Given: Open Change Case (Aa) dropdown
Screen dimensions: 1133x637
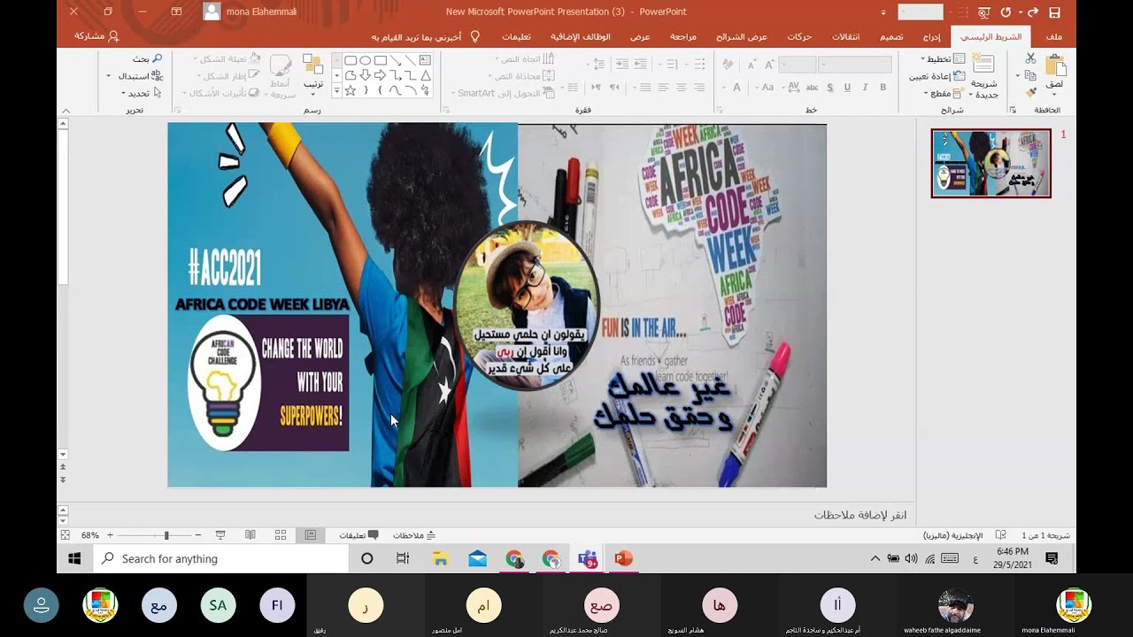Looking at the screenshot, I should tap(765, 87).
